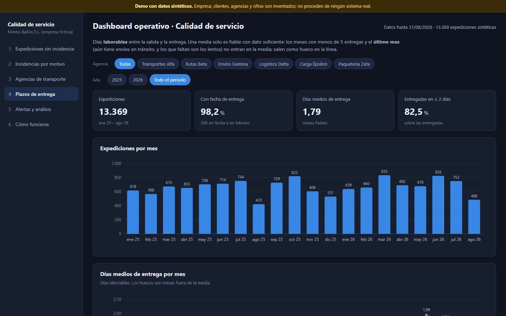The image size is (506, 316).
Task: Choose the Logística Delta agency chip
Action: point(274,64)
